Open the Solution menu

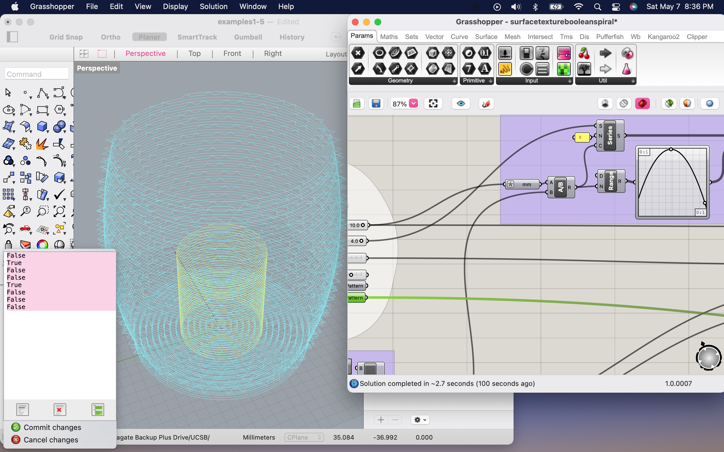213,6
